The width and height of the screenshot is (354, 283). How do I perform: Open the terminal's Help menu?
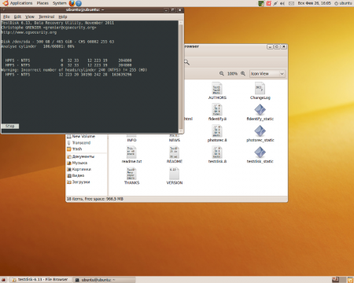[63, 17]
